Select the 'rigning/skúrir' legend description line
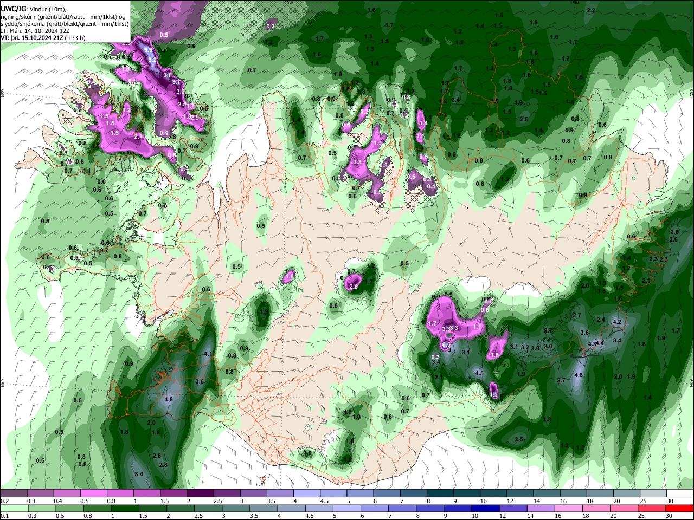The height and width of the screenshot is (520, 694). (x=64, y=17)
